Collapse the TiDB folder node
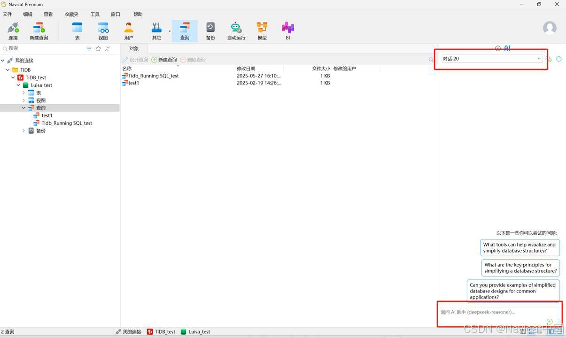This screenshot has height=338, width=566. pos(8,70)
